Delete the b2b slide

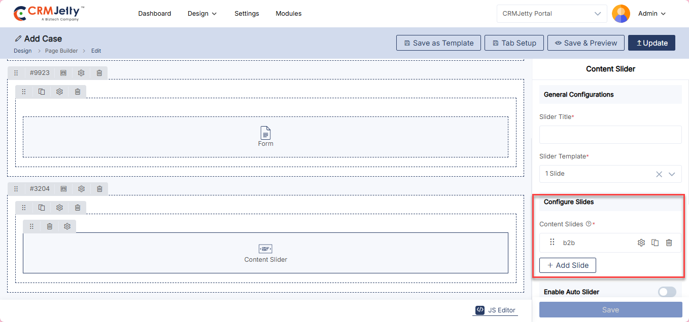pos(669,243)
